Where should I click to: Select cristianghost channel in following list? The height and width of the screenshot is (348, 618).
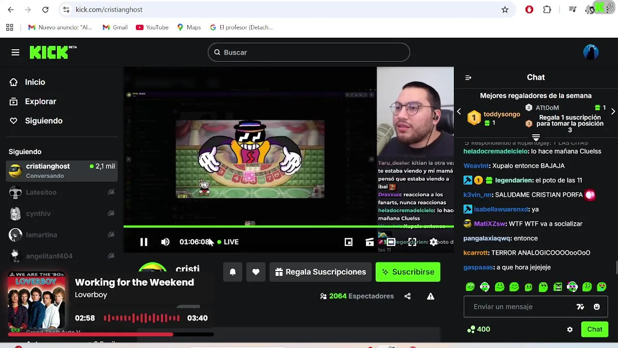coord(62,171)
